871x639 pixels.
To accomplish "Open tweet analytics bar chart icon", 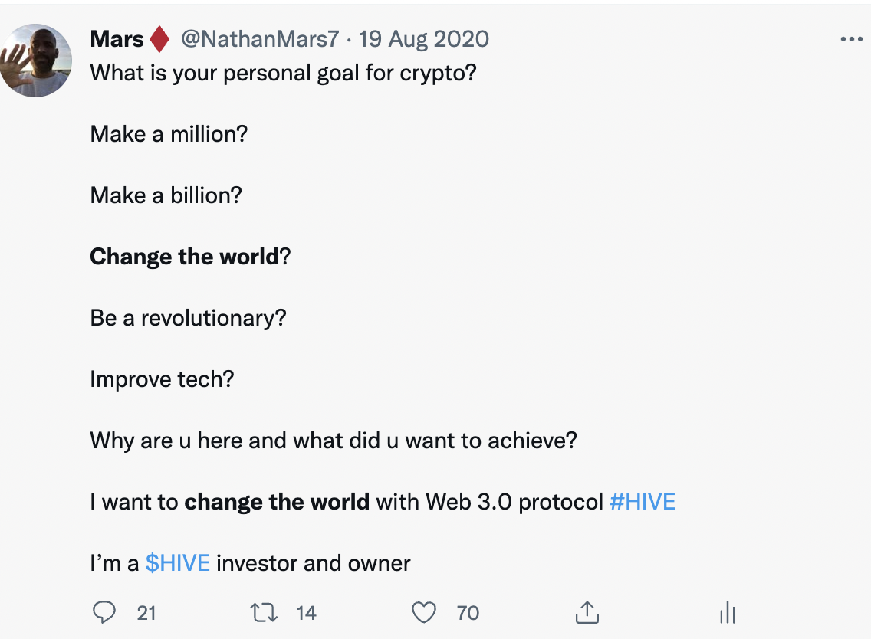I will pyautogui.click(x=727, y=612).
